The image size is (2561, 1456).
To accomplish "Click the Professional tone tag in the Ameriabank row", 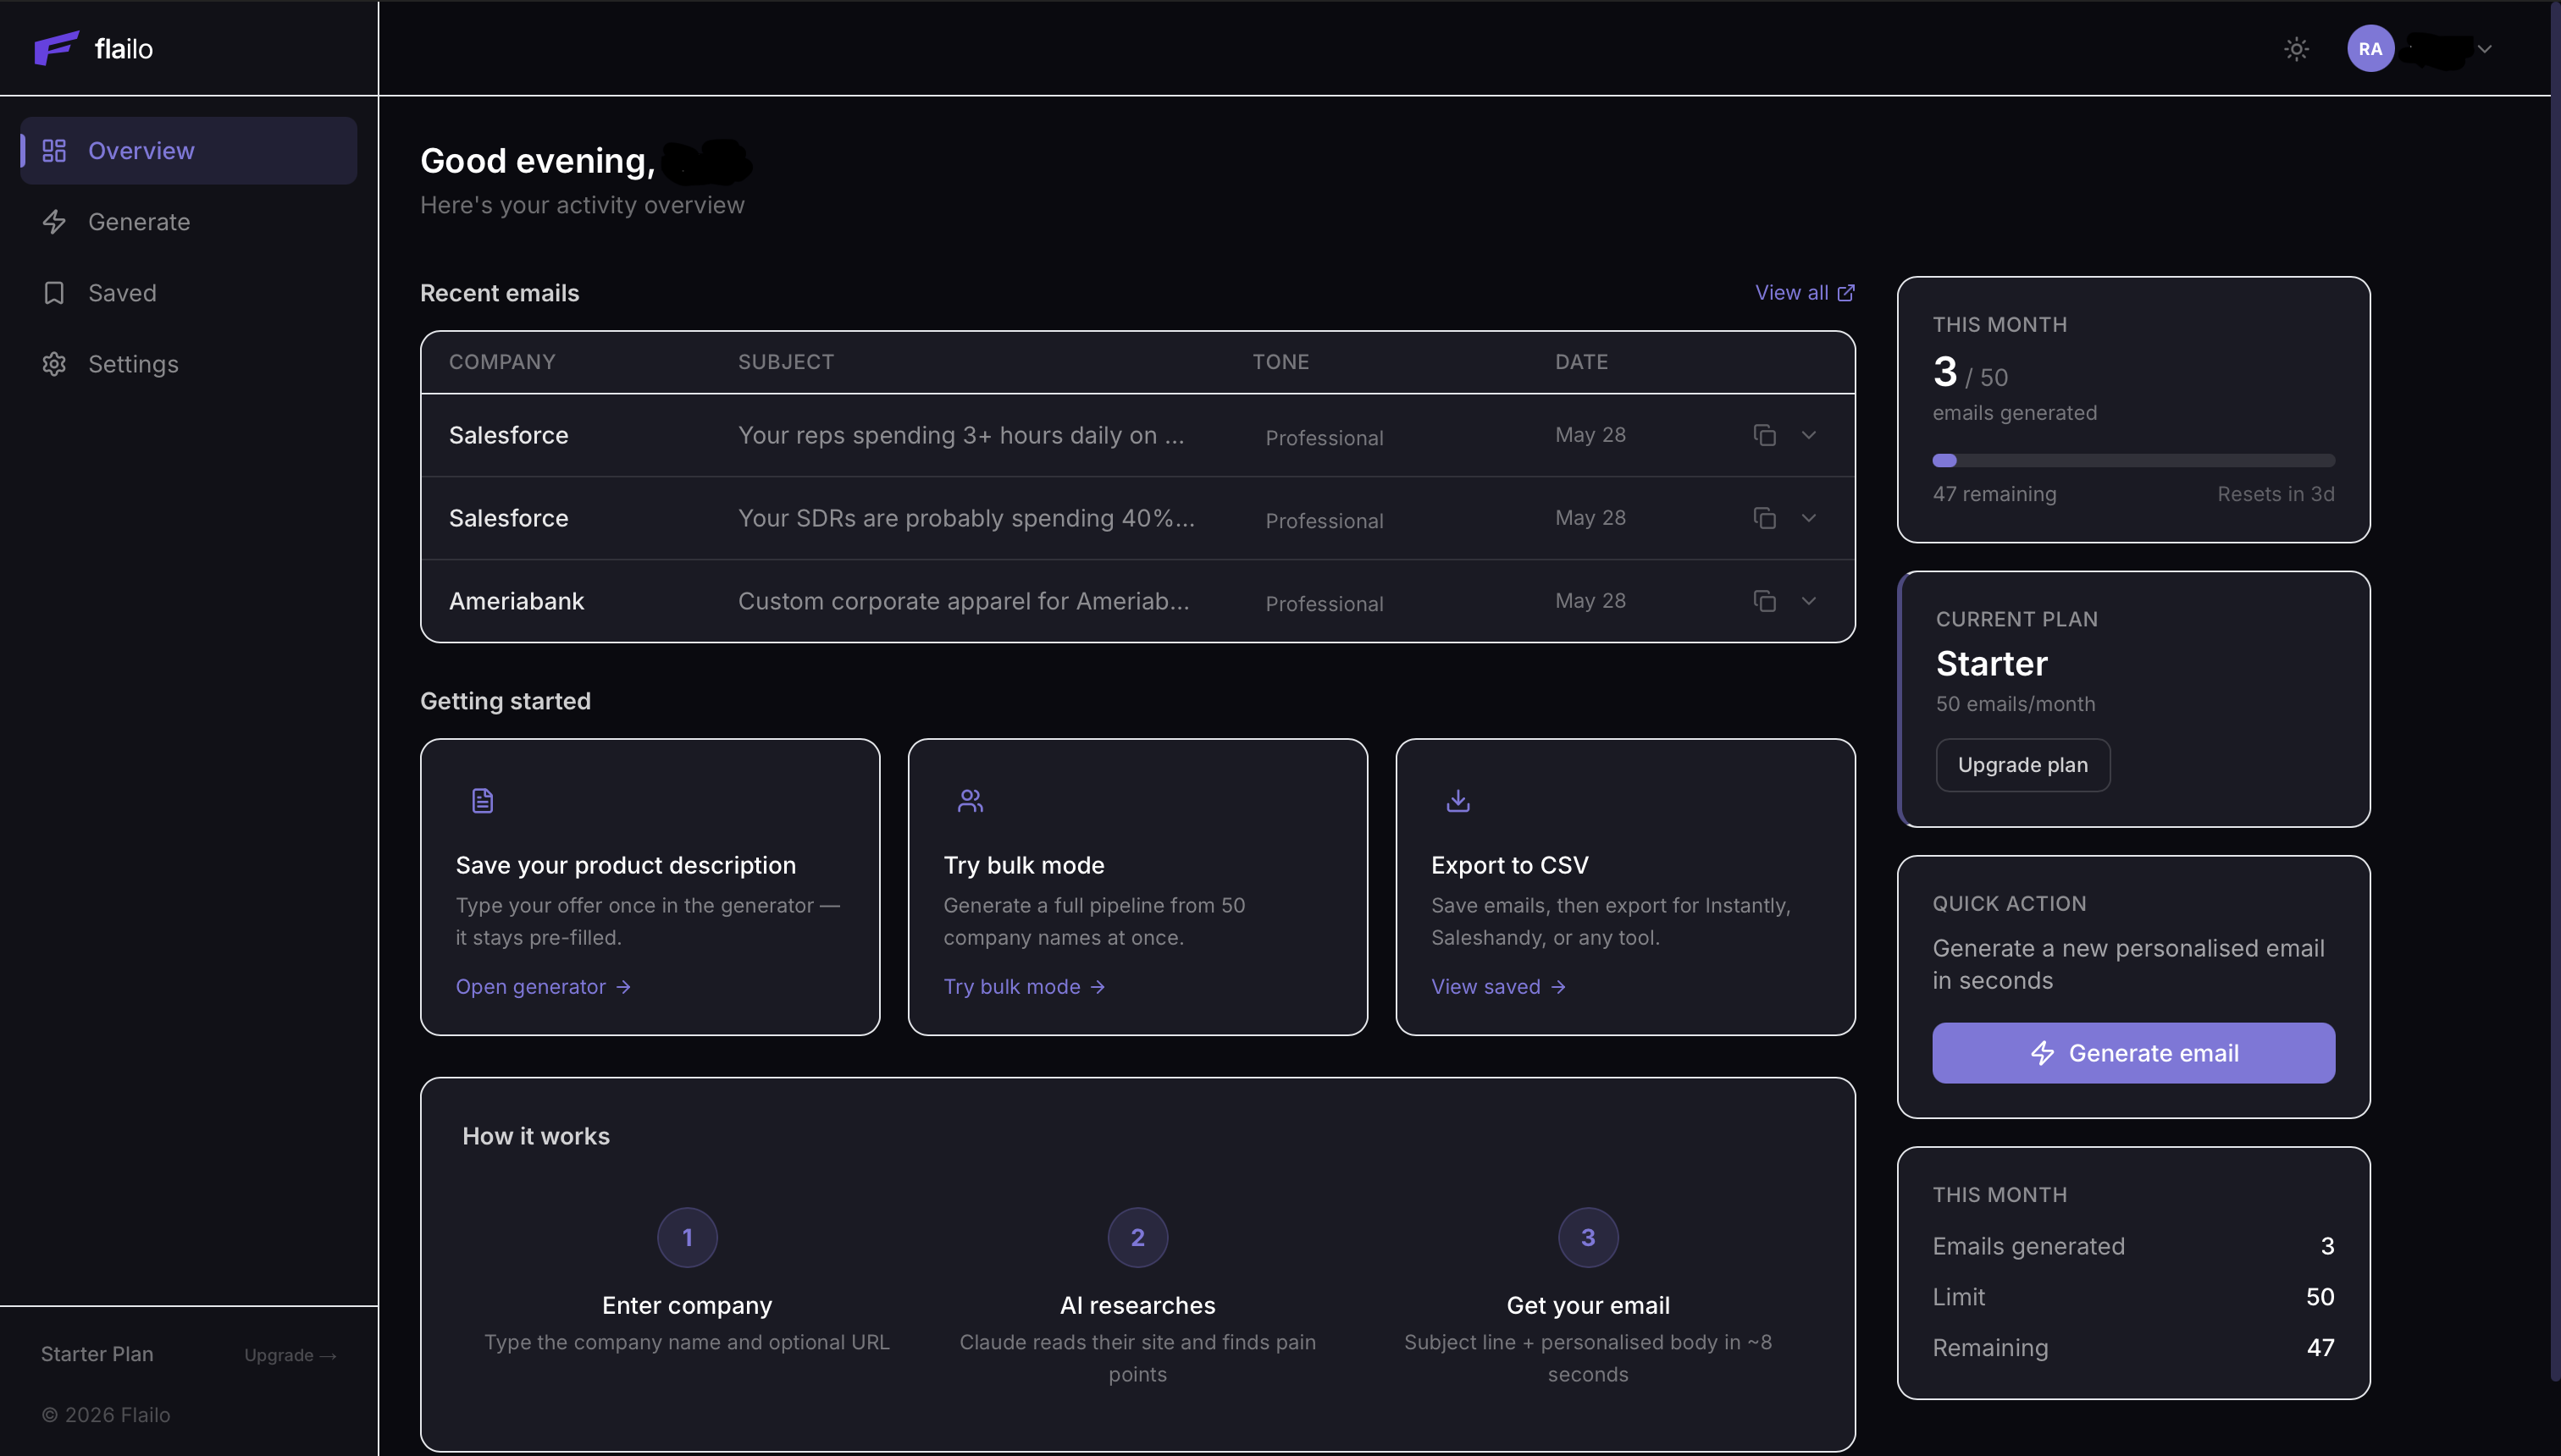I will pos(1324,604).
